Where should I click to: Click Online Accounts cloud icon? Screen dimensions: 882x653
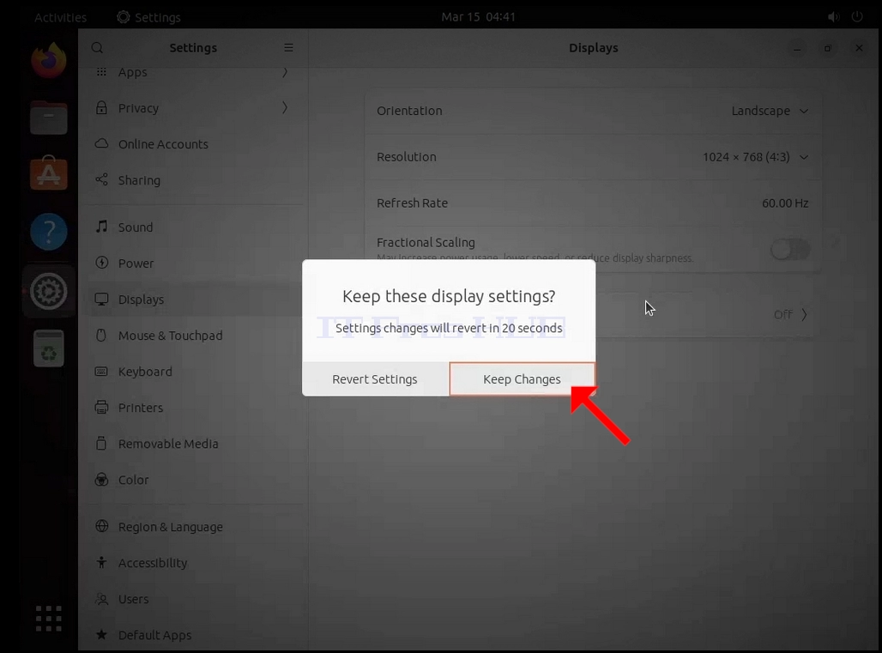point(101,143)
